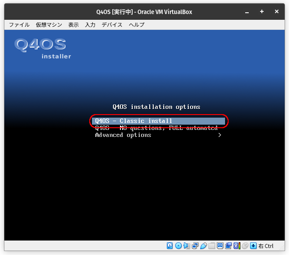This screenshot has width=289, height=255.
Task: Click the network adapter status icon
Action: (x=195, y=246)
